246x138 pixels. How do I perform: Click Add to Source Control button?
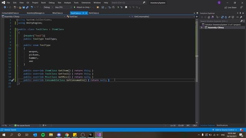tap(224, 130)
